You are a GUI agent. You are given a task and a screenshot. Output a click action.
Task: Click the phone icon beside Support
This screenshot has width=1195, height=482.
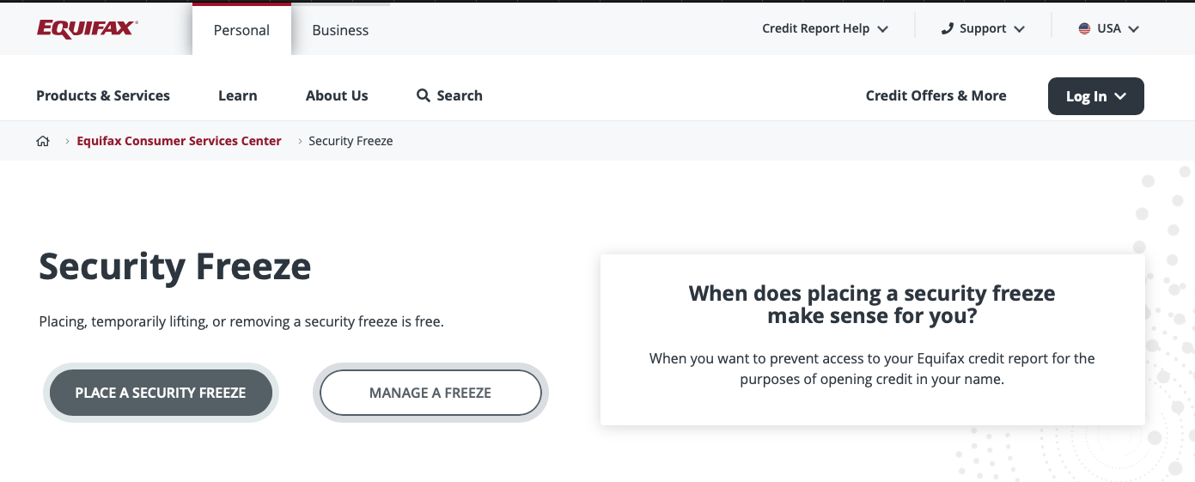pos(948,28)
